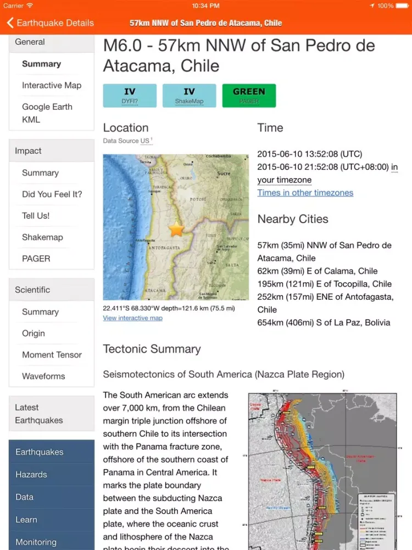Select Hazards in blue navigation
The image size is (412, 550).
(52, 474)
